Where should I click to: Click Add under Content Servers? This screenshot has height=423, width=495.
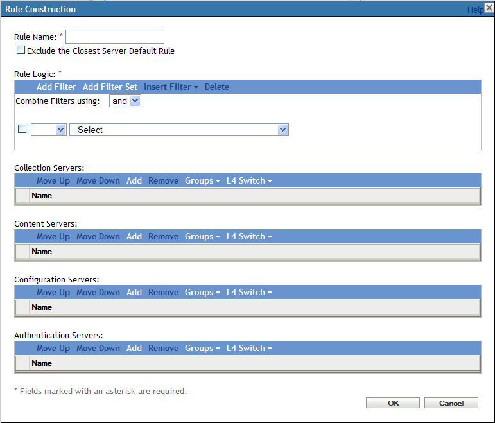[134, 236]
